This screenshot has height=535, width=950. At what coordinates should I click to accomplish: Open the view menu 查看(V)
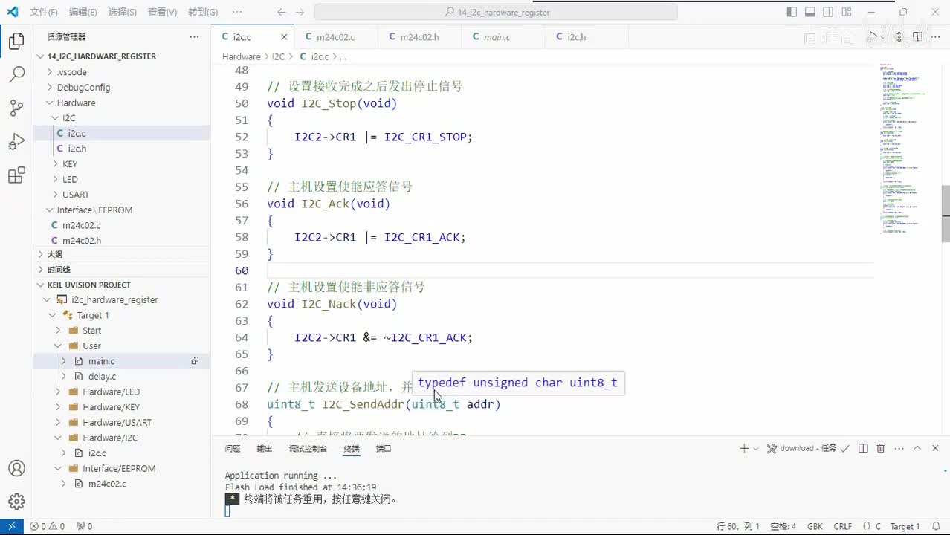162,12
